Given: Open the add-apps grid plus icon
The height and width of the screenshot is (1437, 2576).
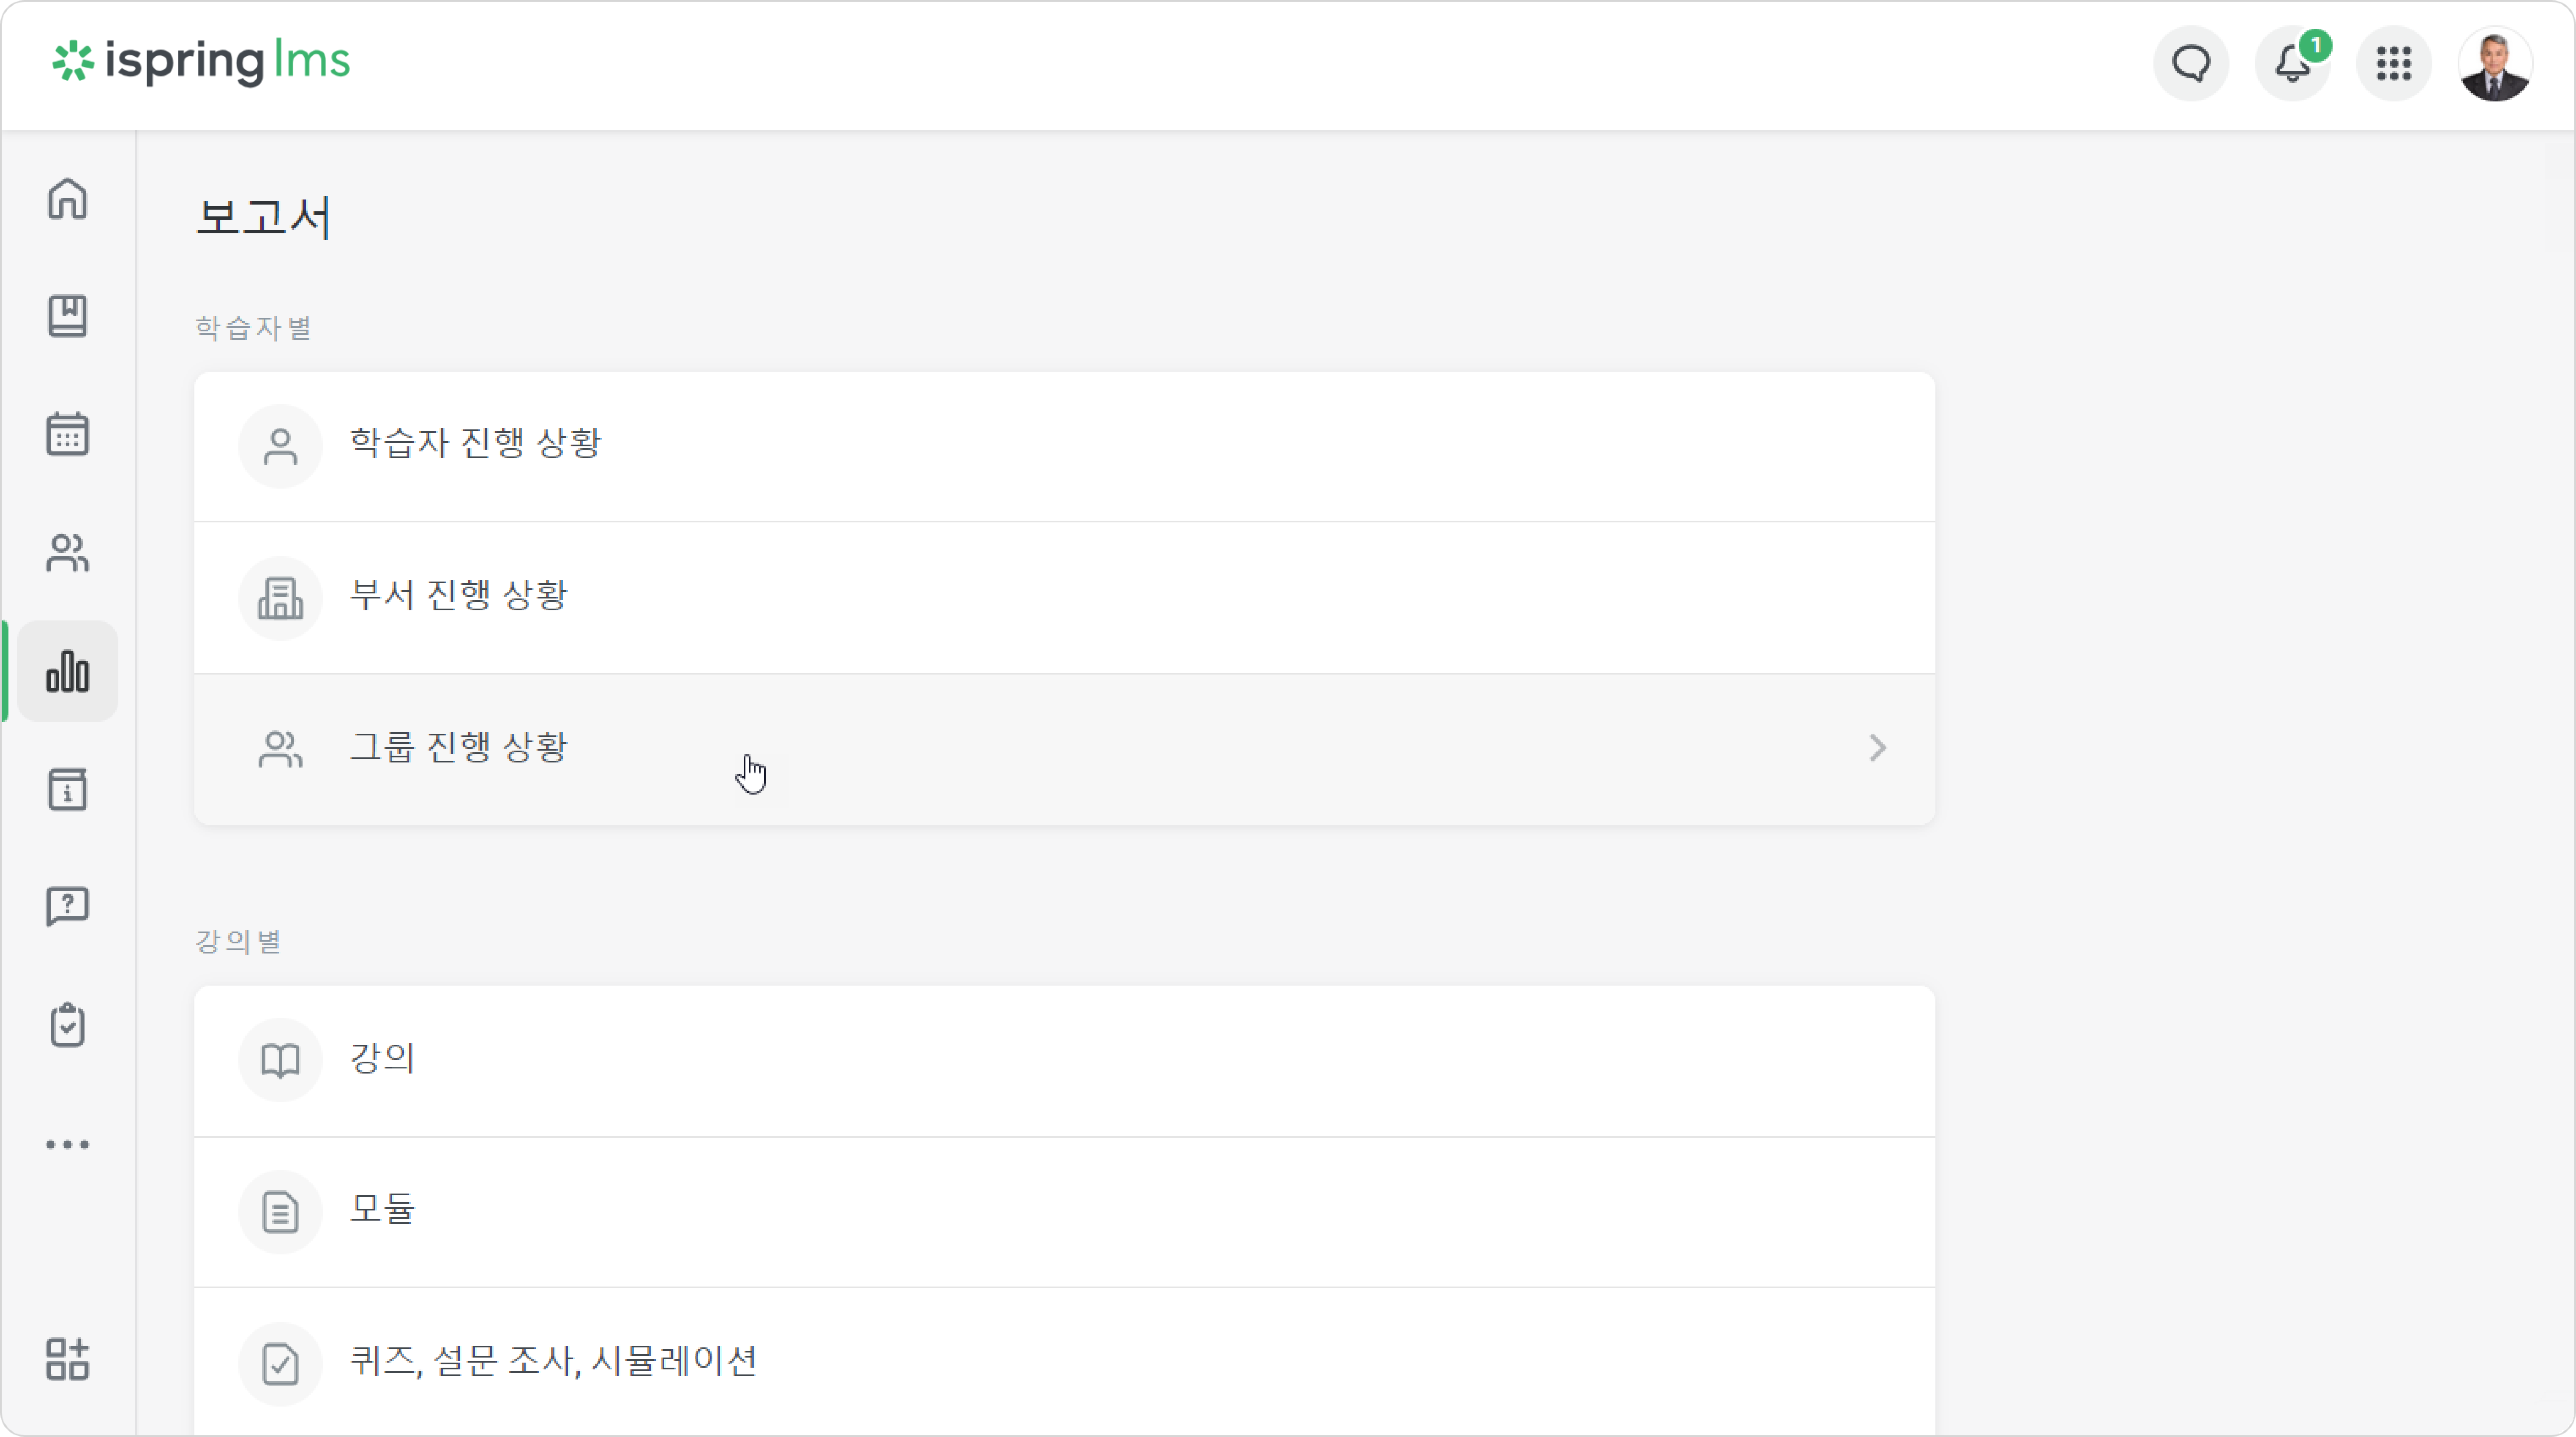Looking at the screenshot, I should (x=67, y=1359).
